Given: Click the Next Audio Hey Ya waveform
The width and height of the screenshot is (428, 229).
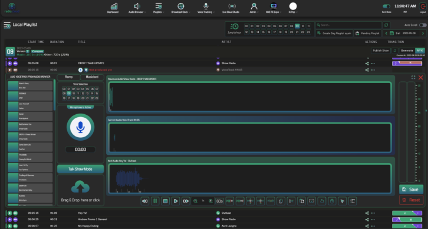Looking at the screenshot, I should pyautogui.click(x=250, y=179).
